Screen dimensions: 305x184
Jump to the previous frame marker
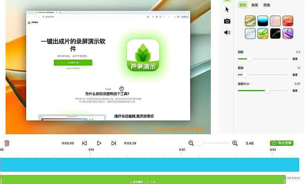84,143
